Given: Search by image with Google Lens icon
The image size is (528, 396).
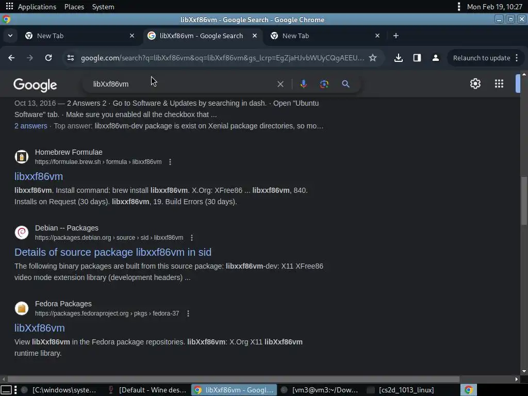Looking at the screenshot, I should (324, 84).
